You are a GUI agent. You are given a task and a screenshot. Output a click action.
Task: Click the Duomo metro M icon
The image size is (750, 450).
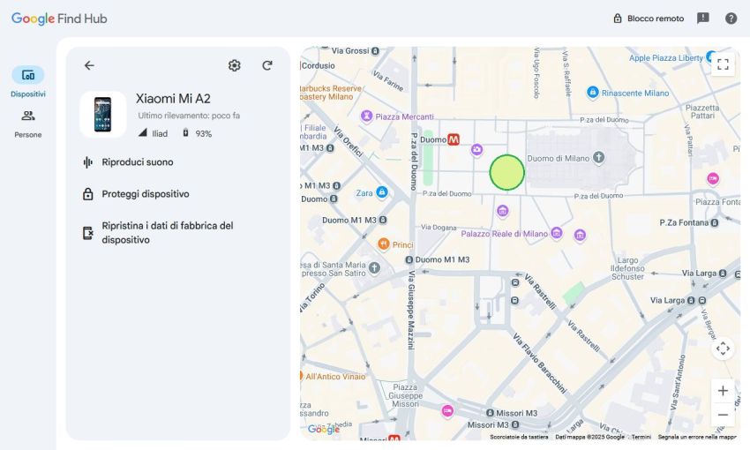(453, 139)
